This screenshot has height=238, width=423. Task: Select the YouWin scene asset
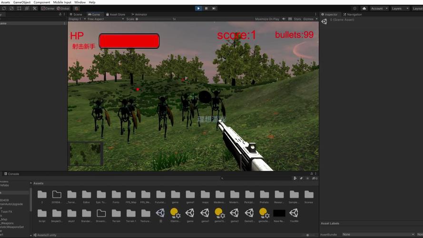click(294, 215)
